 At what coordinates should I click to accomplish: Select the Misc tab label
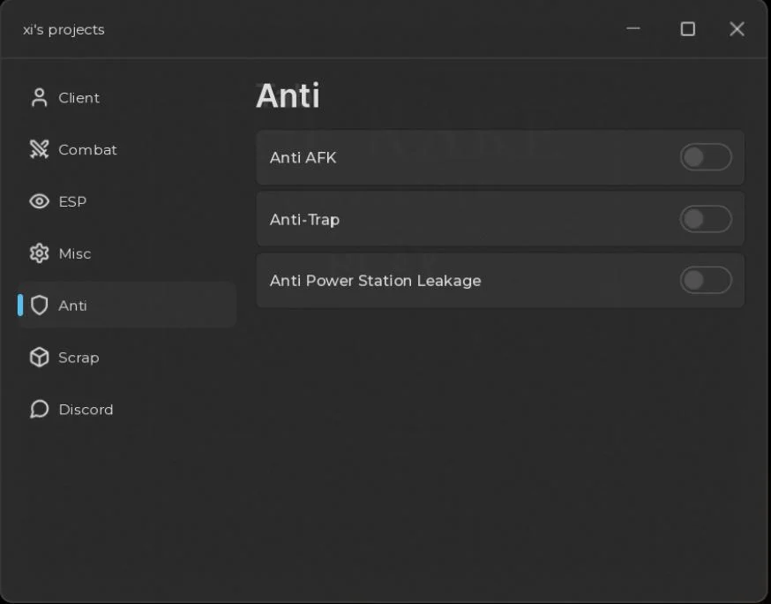click(x=75, y=253)
